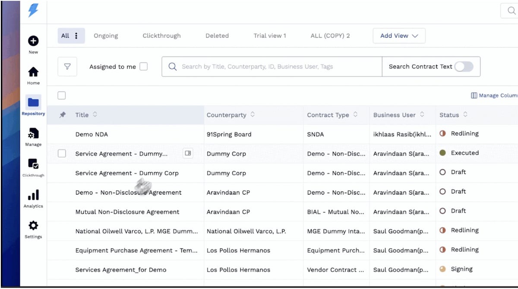518x289 pixels.
Task: Open Analytics bar chart icon
Action: pyautogui.click(x=33, y=195)
